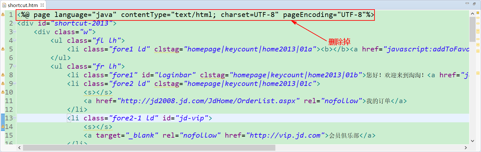Click line number 15 in the gutter
Image resolution: width=481 pixels, height=152 pixels.
click(x=9, y=135)
